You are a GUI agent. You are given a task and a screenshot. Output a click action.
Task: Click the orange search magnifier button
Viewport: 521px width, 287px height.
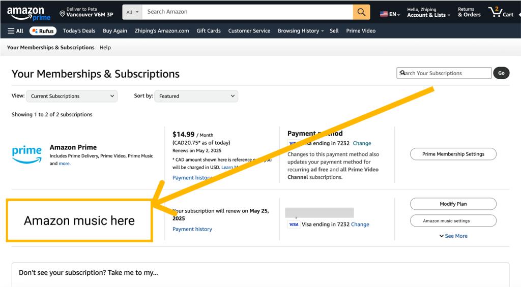[362, 12]
